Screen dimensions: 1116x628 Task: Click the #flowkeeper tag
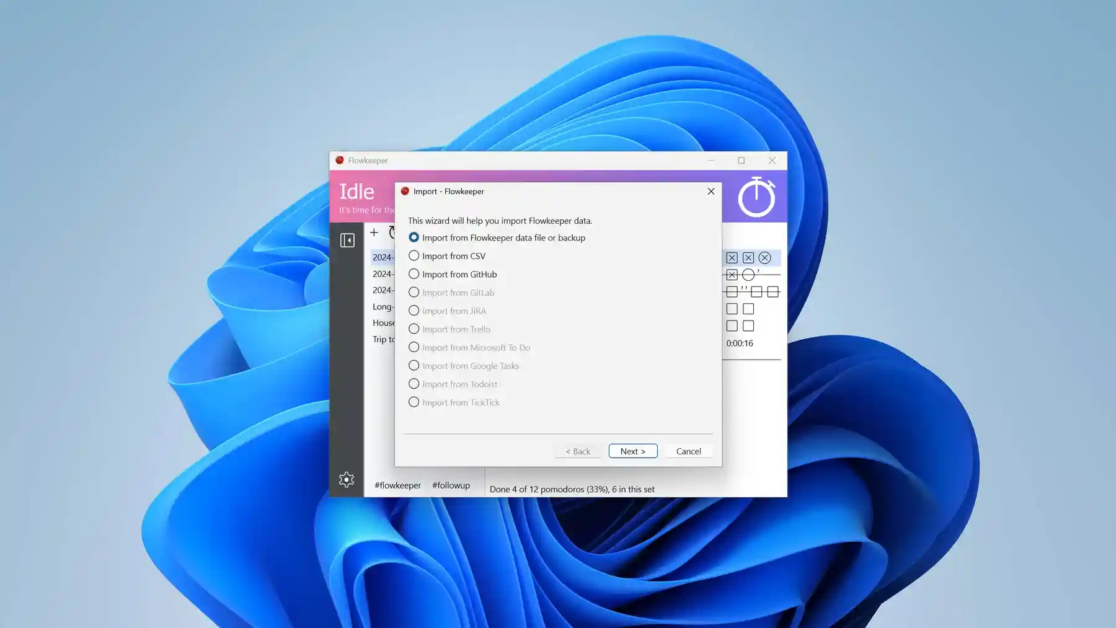tap(397, 485)
